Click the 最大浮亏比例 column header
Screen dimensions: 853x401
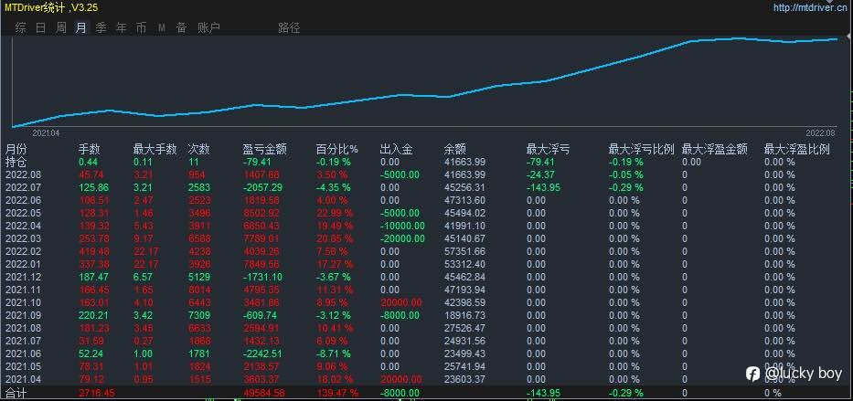642,149
